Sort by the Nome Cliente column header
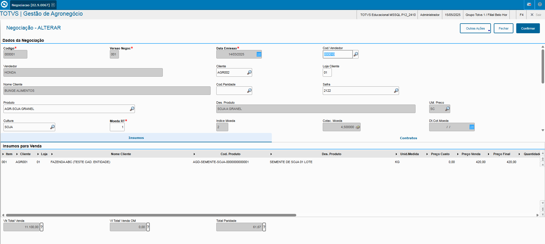The image size is (545, 244). [x=121, y=154]
